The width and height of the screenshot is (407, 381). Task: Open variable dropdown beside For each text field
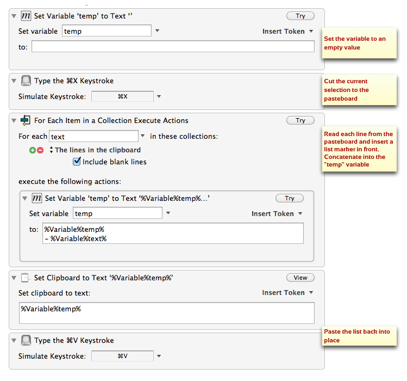tap(142, 136)
